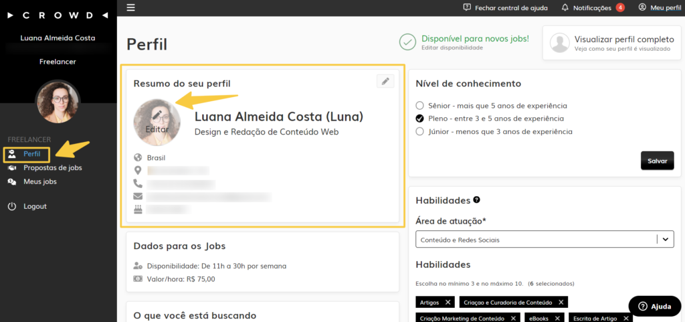The height and width of the screenshot is (322, 685).
Task: Open the hamburger menu in the top bar
Action: pos(130,7)
